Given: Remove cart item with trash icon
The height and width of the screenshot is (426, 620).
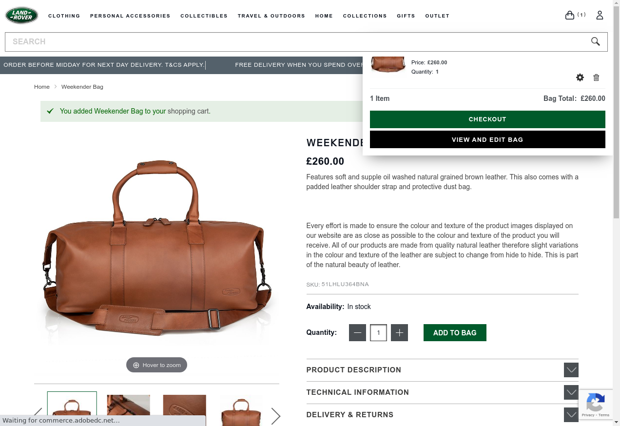Looking at the screenshot, I should [x=596, y=77].
